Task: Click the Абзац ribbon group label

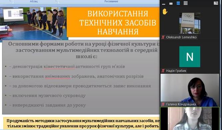Action: coord(34,1)
